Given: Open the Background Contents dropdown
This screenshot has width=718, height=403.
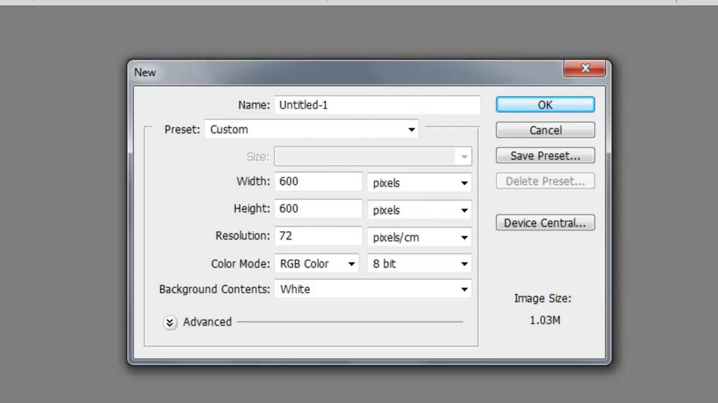Looking at the screenshot, I should [x=373, y=289].
